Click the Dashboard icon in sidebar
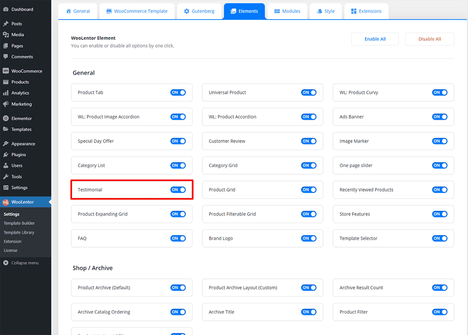 click(x=6, y=9)
